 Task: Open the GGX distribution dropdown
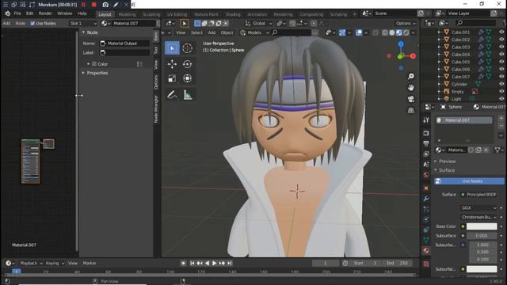478,207
